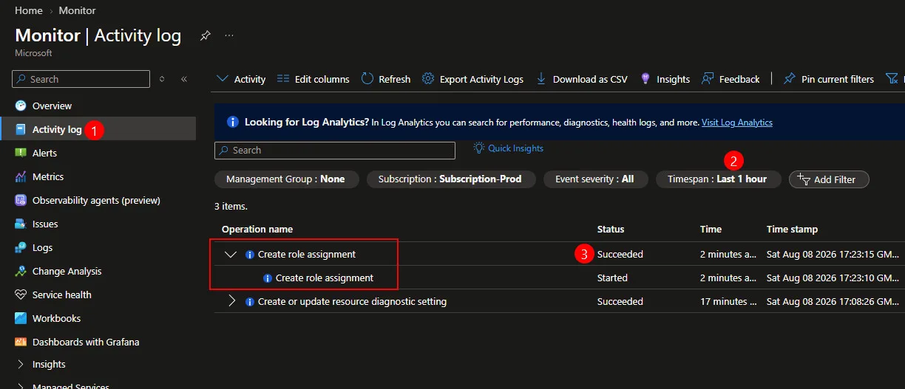Click the Monitor breadcrumb
Image resolution: width=905 pixels, height=389 pixels.
point(77,10)
